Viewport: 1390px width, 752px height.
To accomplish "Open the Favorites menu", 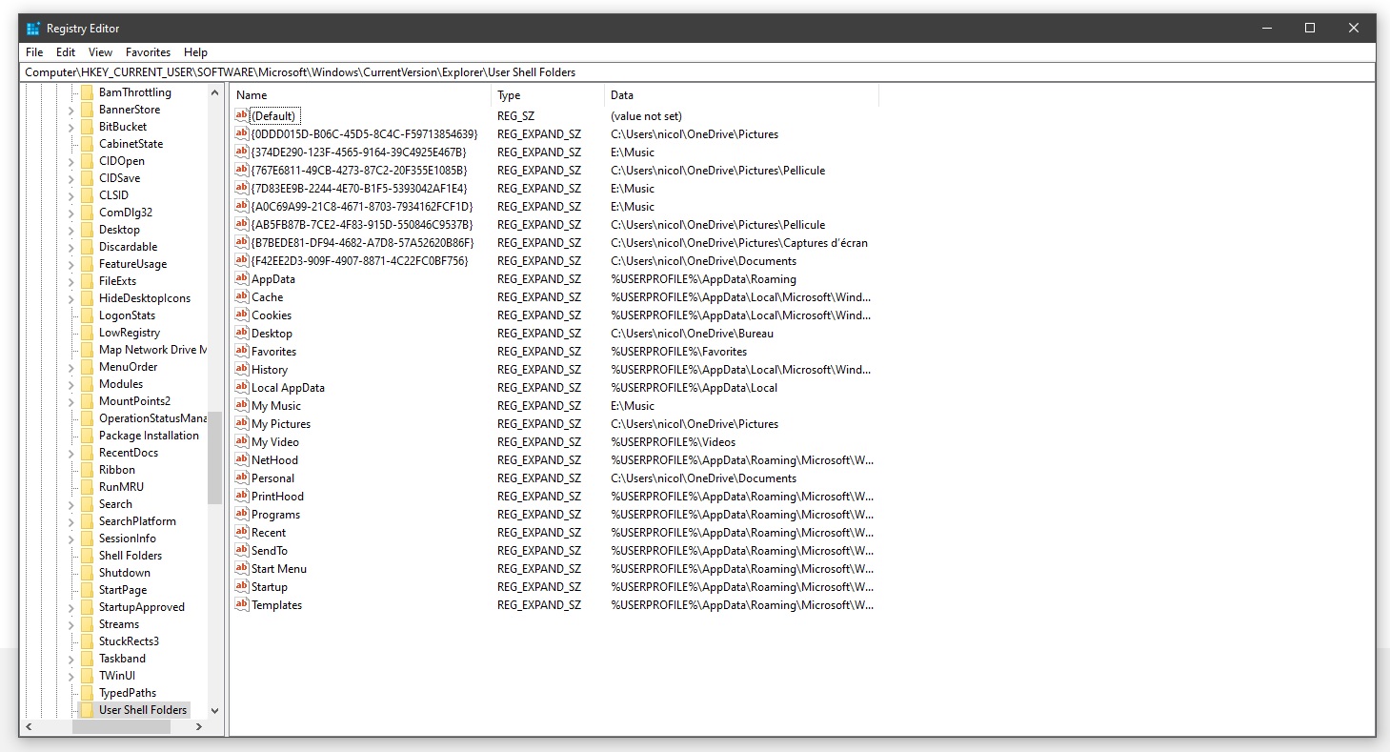I will [149, 52].
